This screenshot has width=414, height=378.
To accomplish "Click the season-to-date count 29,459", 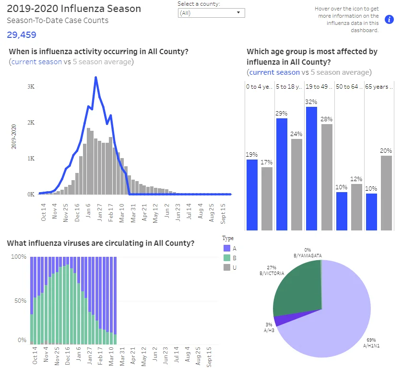I will click(x=22, y=35).
